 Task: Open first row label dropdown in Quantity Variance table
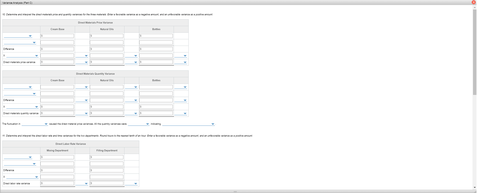18,87
